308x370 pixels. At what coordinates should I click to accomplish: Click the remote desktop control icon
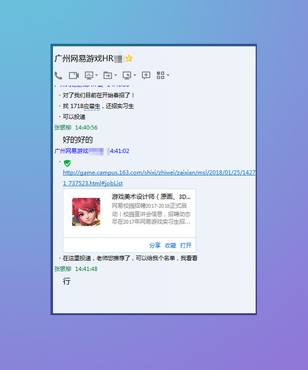[x=127, y=75]
